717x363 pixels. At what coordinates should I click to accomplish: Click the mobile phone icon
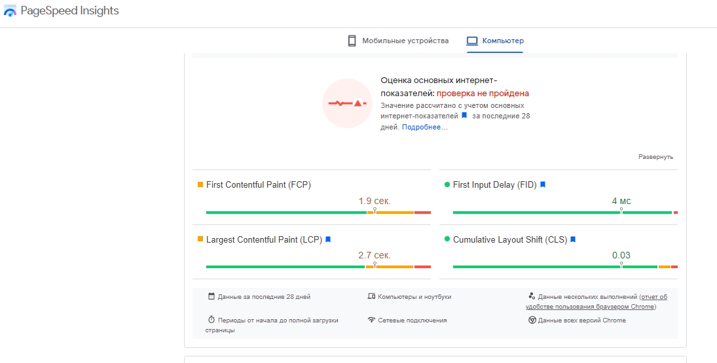point(352,41)
